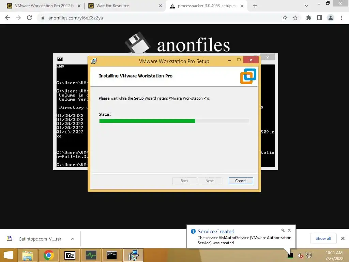Viewport: 349px width, 262px height.
Task: Click 'Installing VMware Workstation Pro' heading
Action: tap(136, 76)
